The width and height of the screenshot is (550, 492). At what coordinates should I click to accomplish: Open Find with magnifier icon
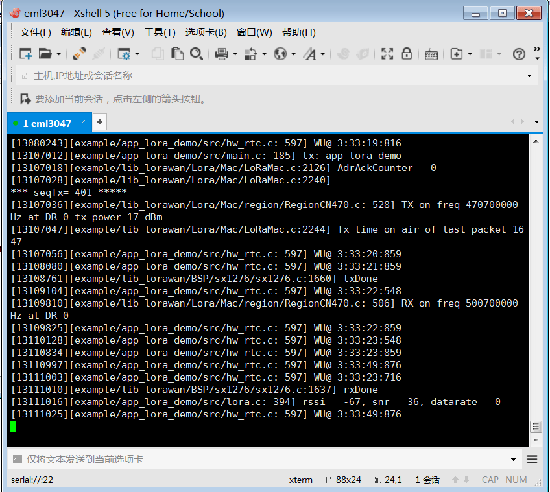tap(197, 54)
